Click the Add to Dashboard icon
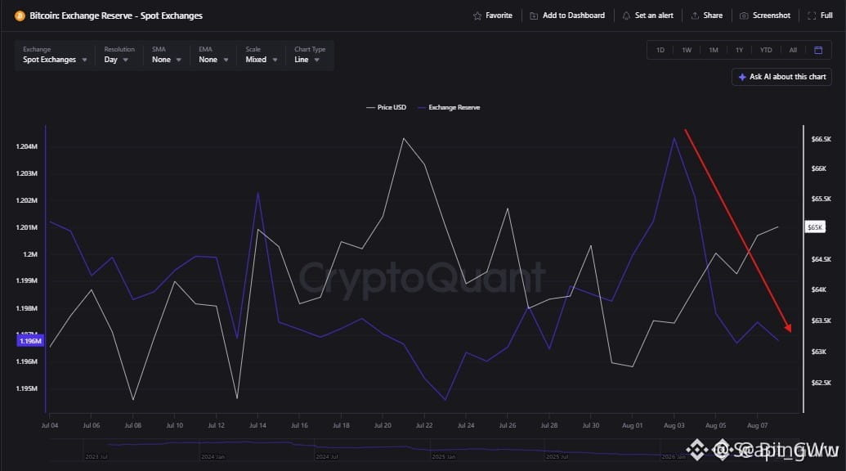The width and height of the screenshot is (846, 471). (x=534, y=16)
